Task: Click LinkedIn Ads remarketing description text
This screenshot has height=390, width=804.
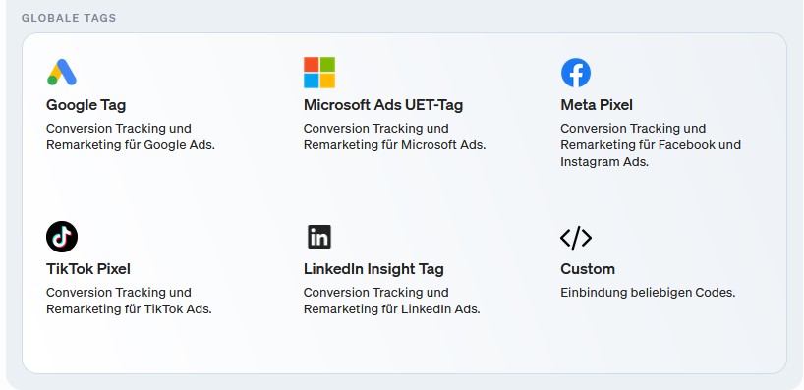Action: 392,301
